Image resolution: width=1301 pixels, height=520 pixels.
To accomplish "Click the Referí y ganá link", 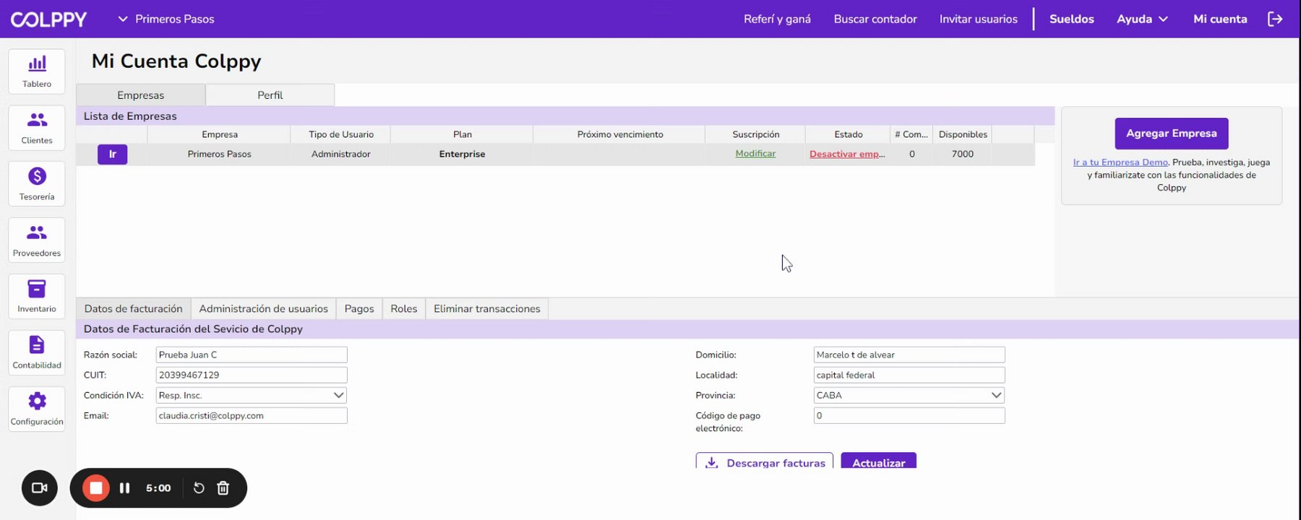I will tap(777, 19).
